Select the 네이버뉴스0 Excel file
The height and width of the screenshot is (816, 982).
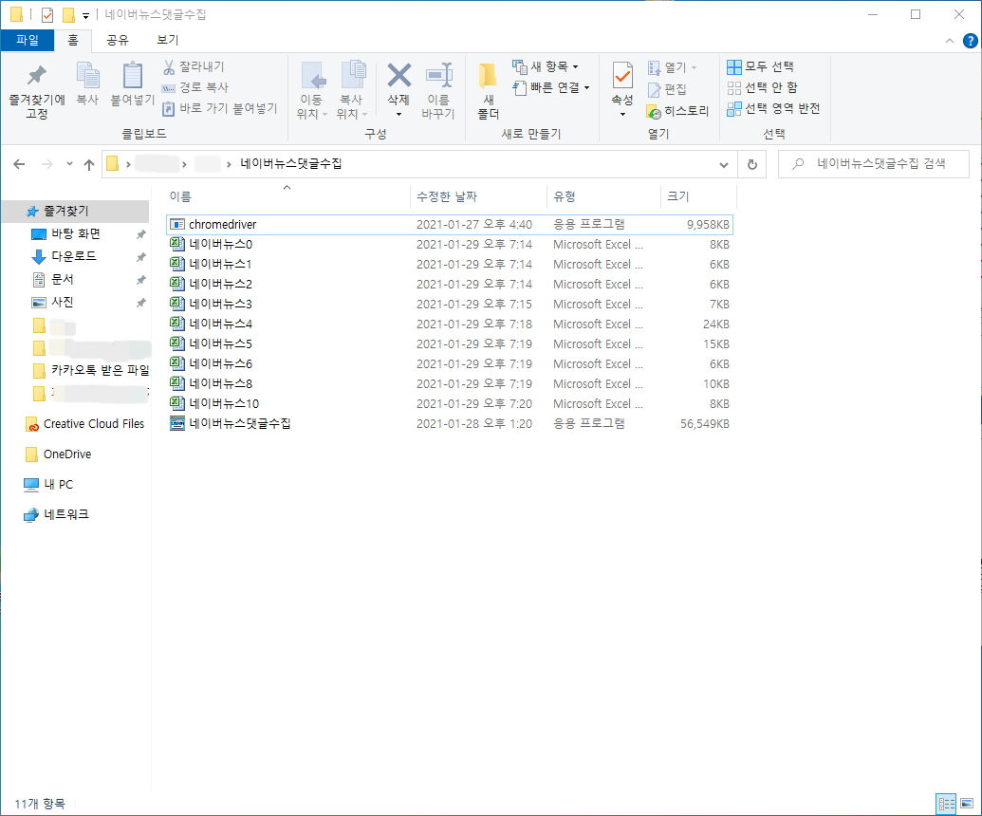tap(450, 244)
